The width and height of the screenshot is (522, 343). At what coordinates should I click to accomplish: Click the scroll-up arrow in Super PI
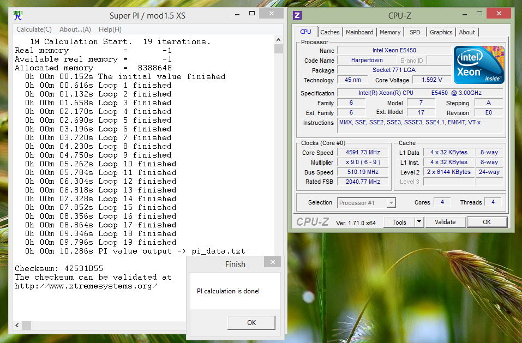(x=279, y=40)
